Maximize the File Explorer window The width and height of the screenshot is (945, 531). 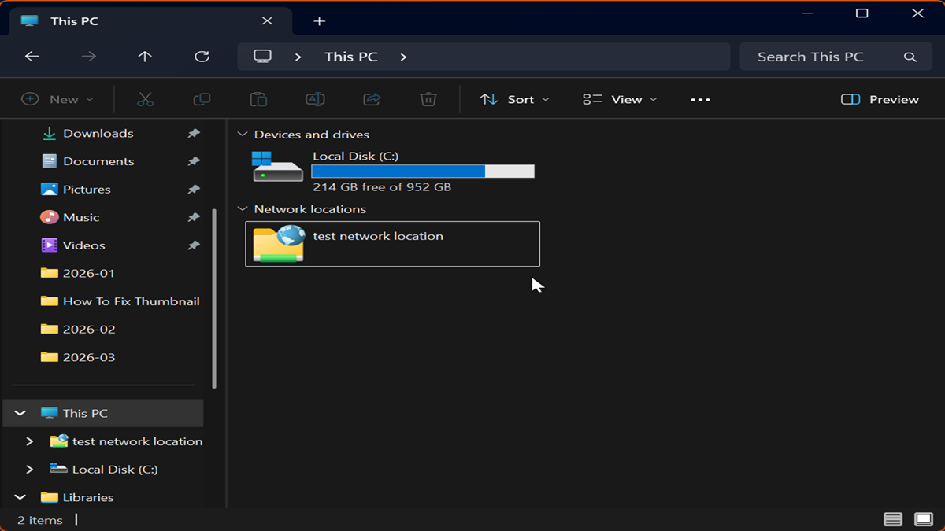[x=862, y=13]
